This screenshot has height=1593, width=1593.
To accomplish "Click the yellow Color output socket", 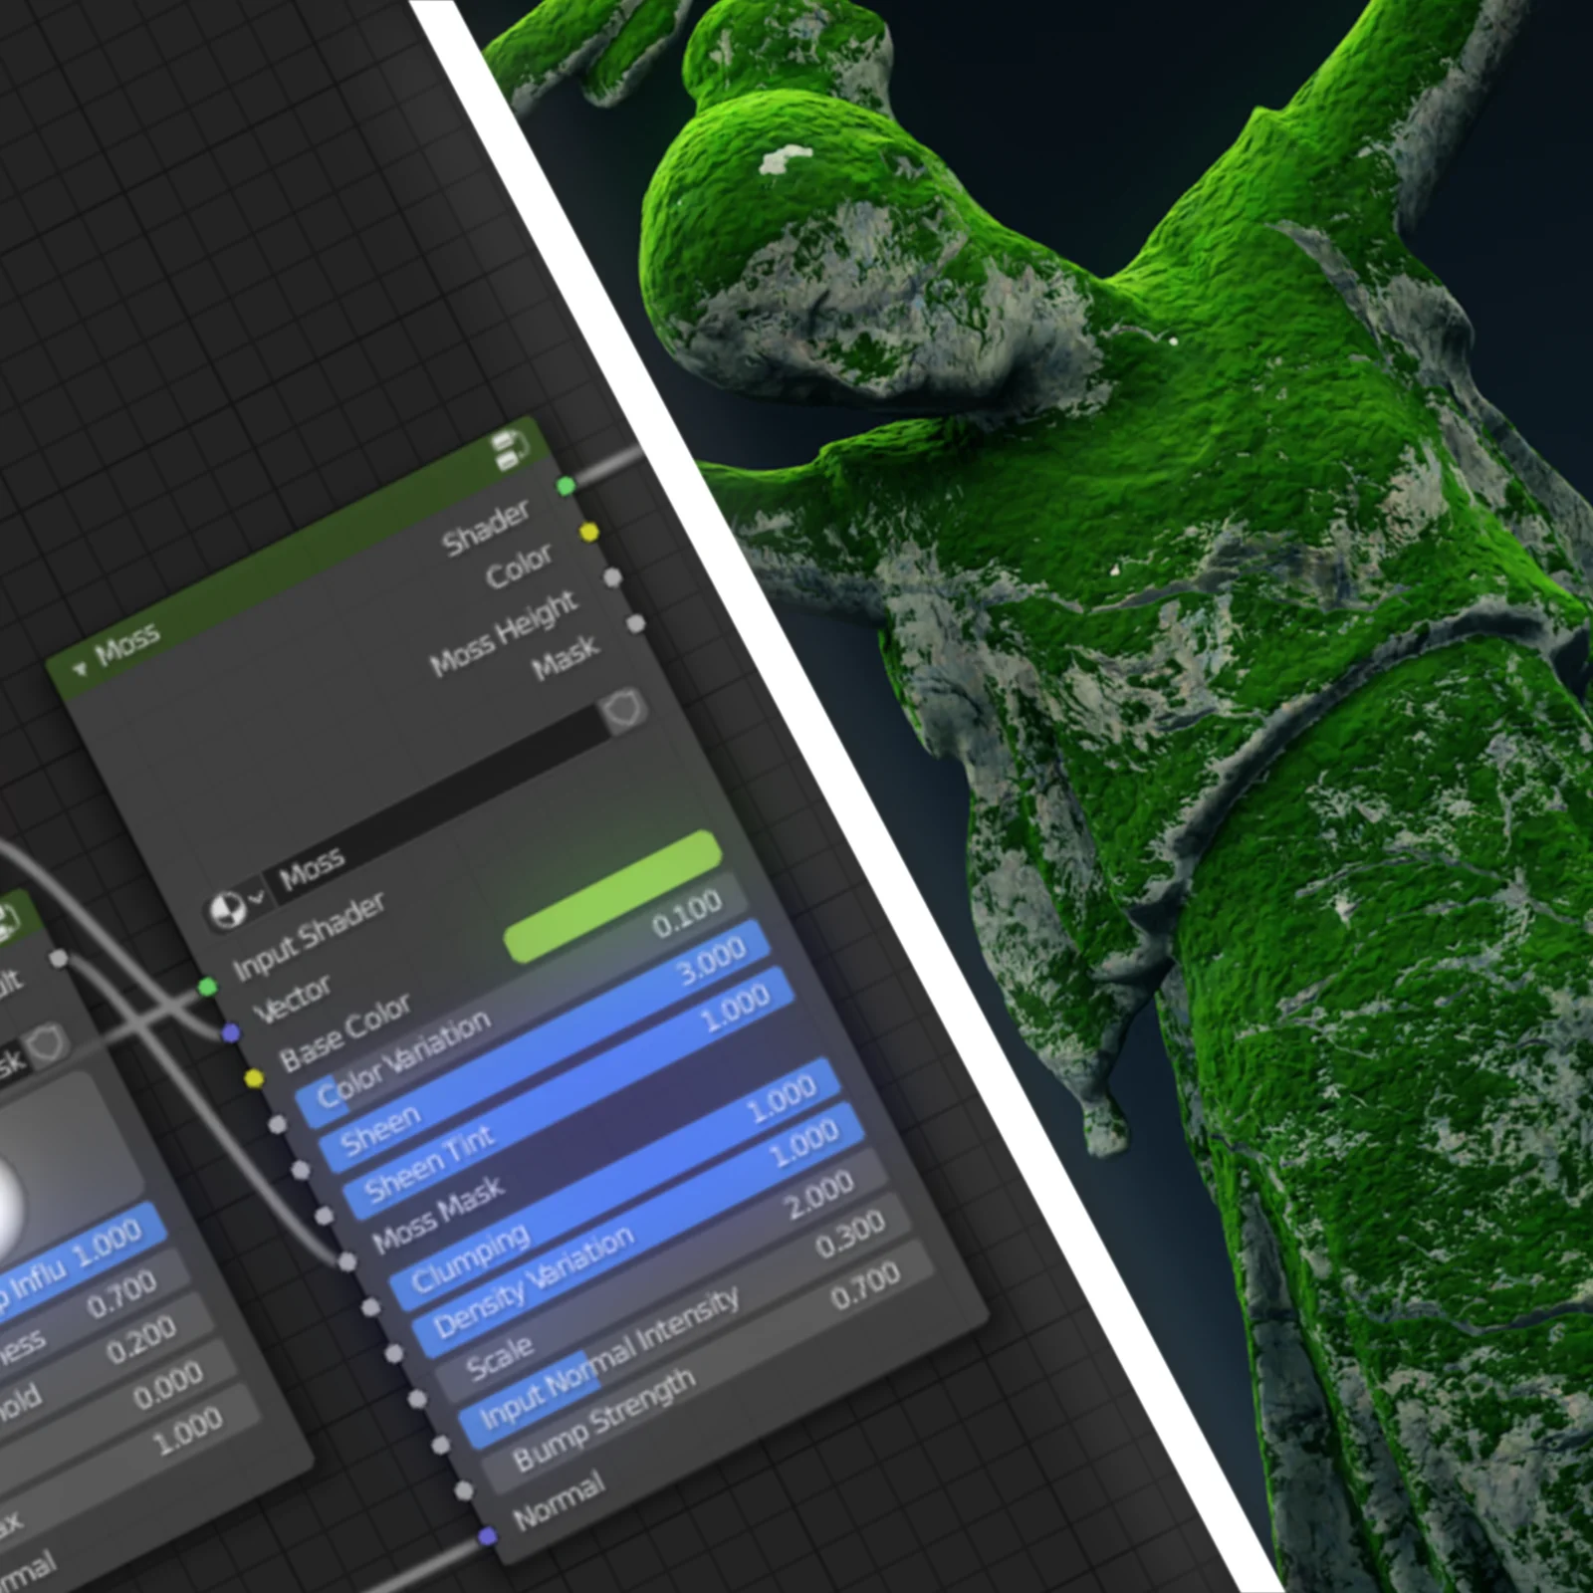I will (588, 533).
